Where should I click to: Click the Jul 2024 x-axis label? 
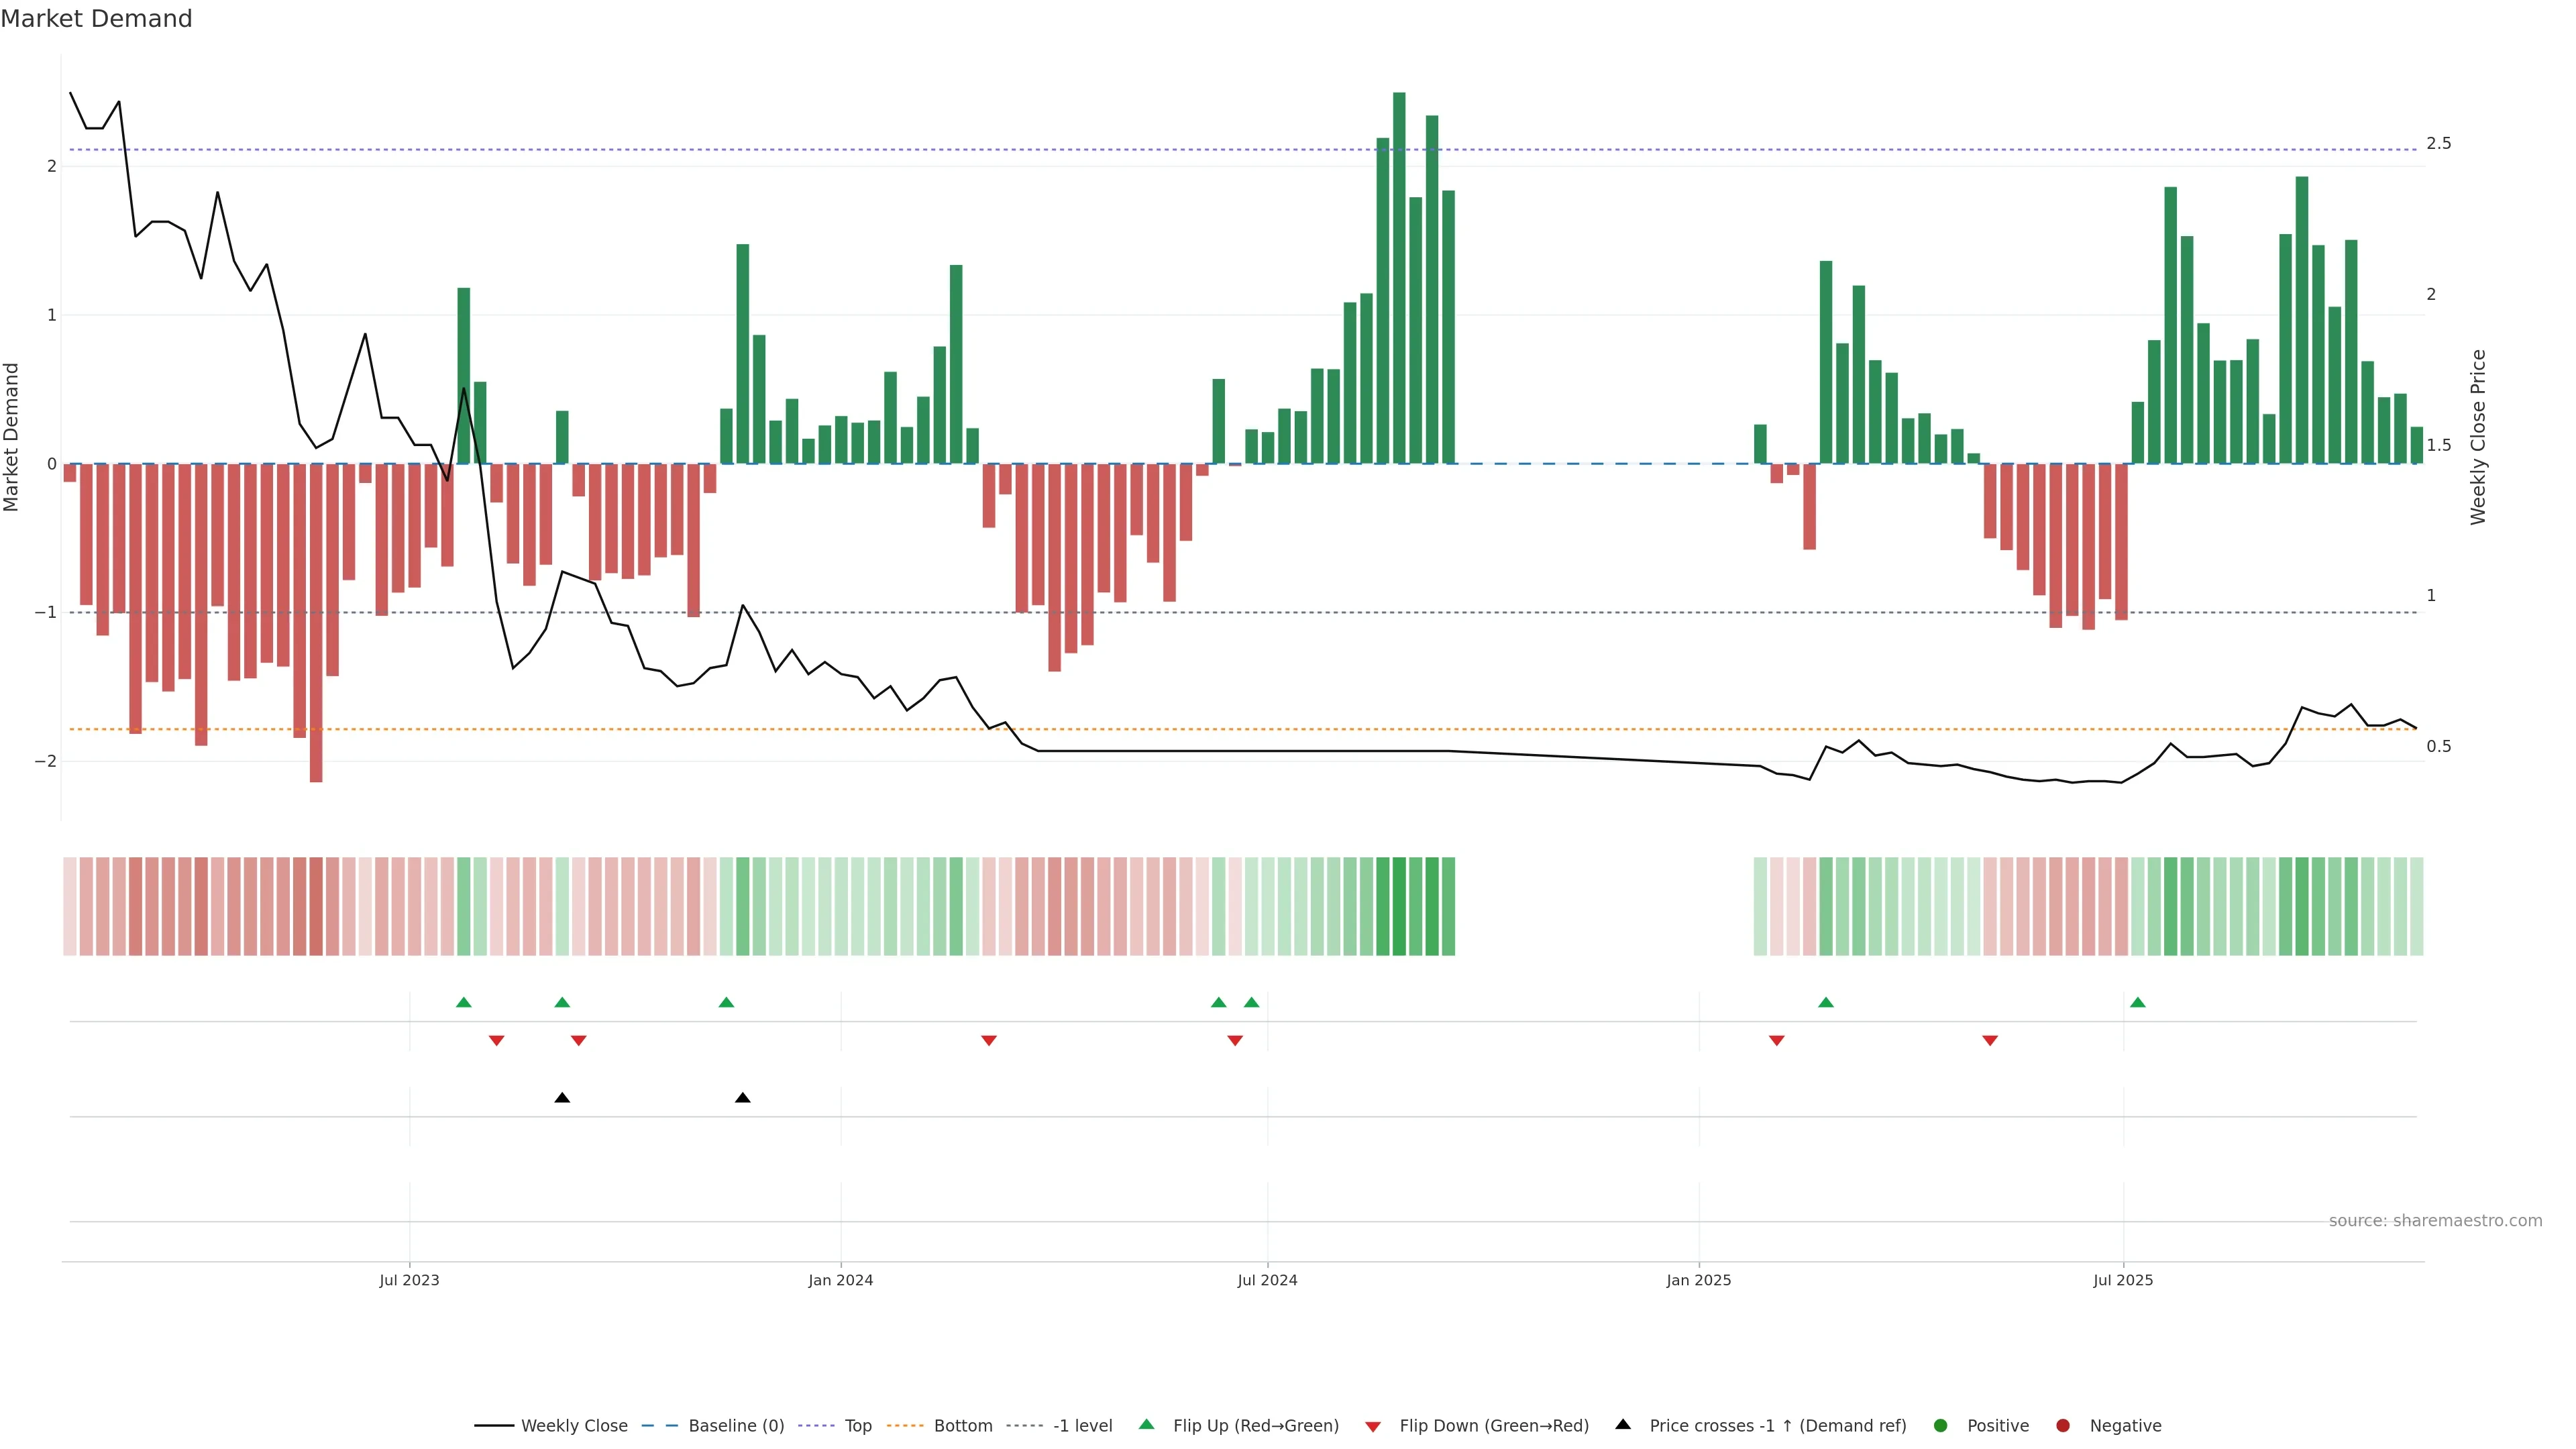[1267, 1280]
